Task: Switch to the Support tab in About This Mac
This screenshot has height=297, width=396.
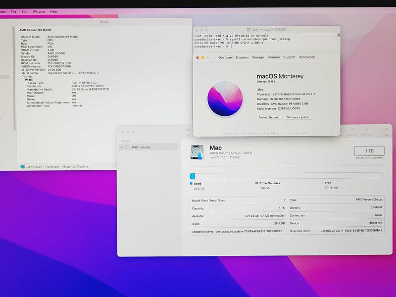Action: [x=289, y=57]
